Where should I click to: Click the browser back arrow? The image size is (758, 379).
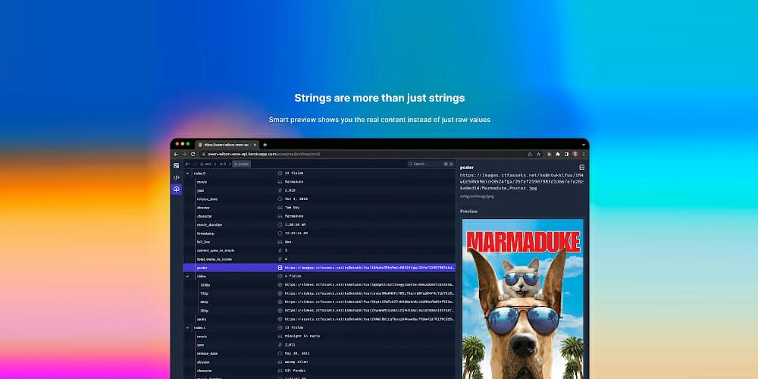click(176, 154)
